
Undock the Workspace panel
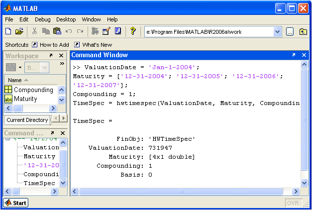click(51, 56)
